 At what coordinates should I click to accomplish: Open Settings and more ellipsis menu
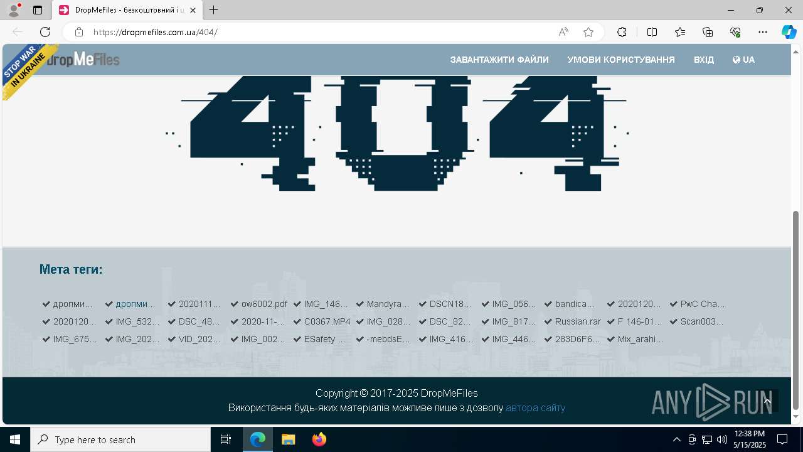(763, 32)
